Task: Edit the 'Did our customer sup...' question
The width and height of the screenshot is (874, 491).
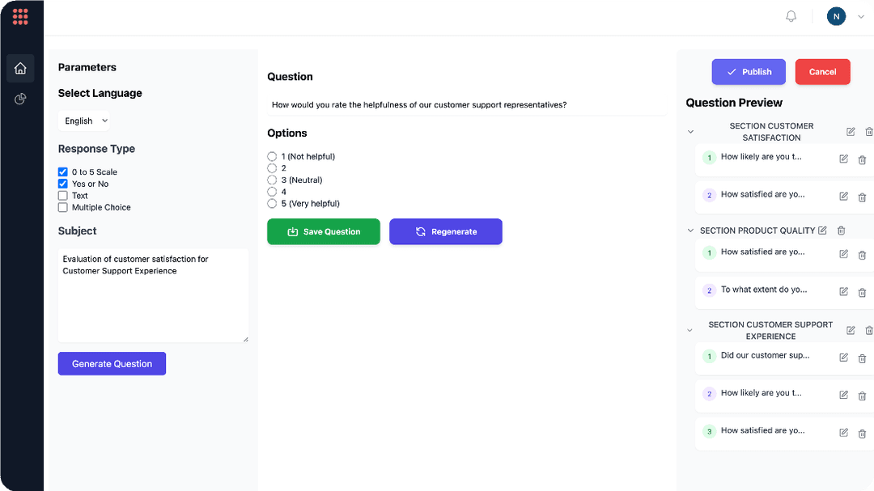Action: (843, 358)
